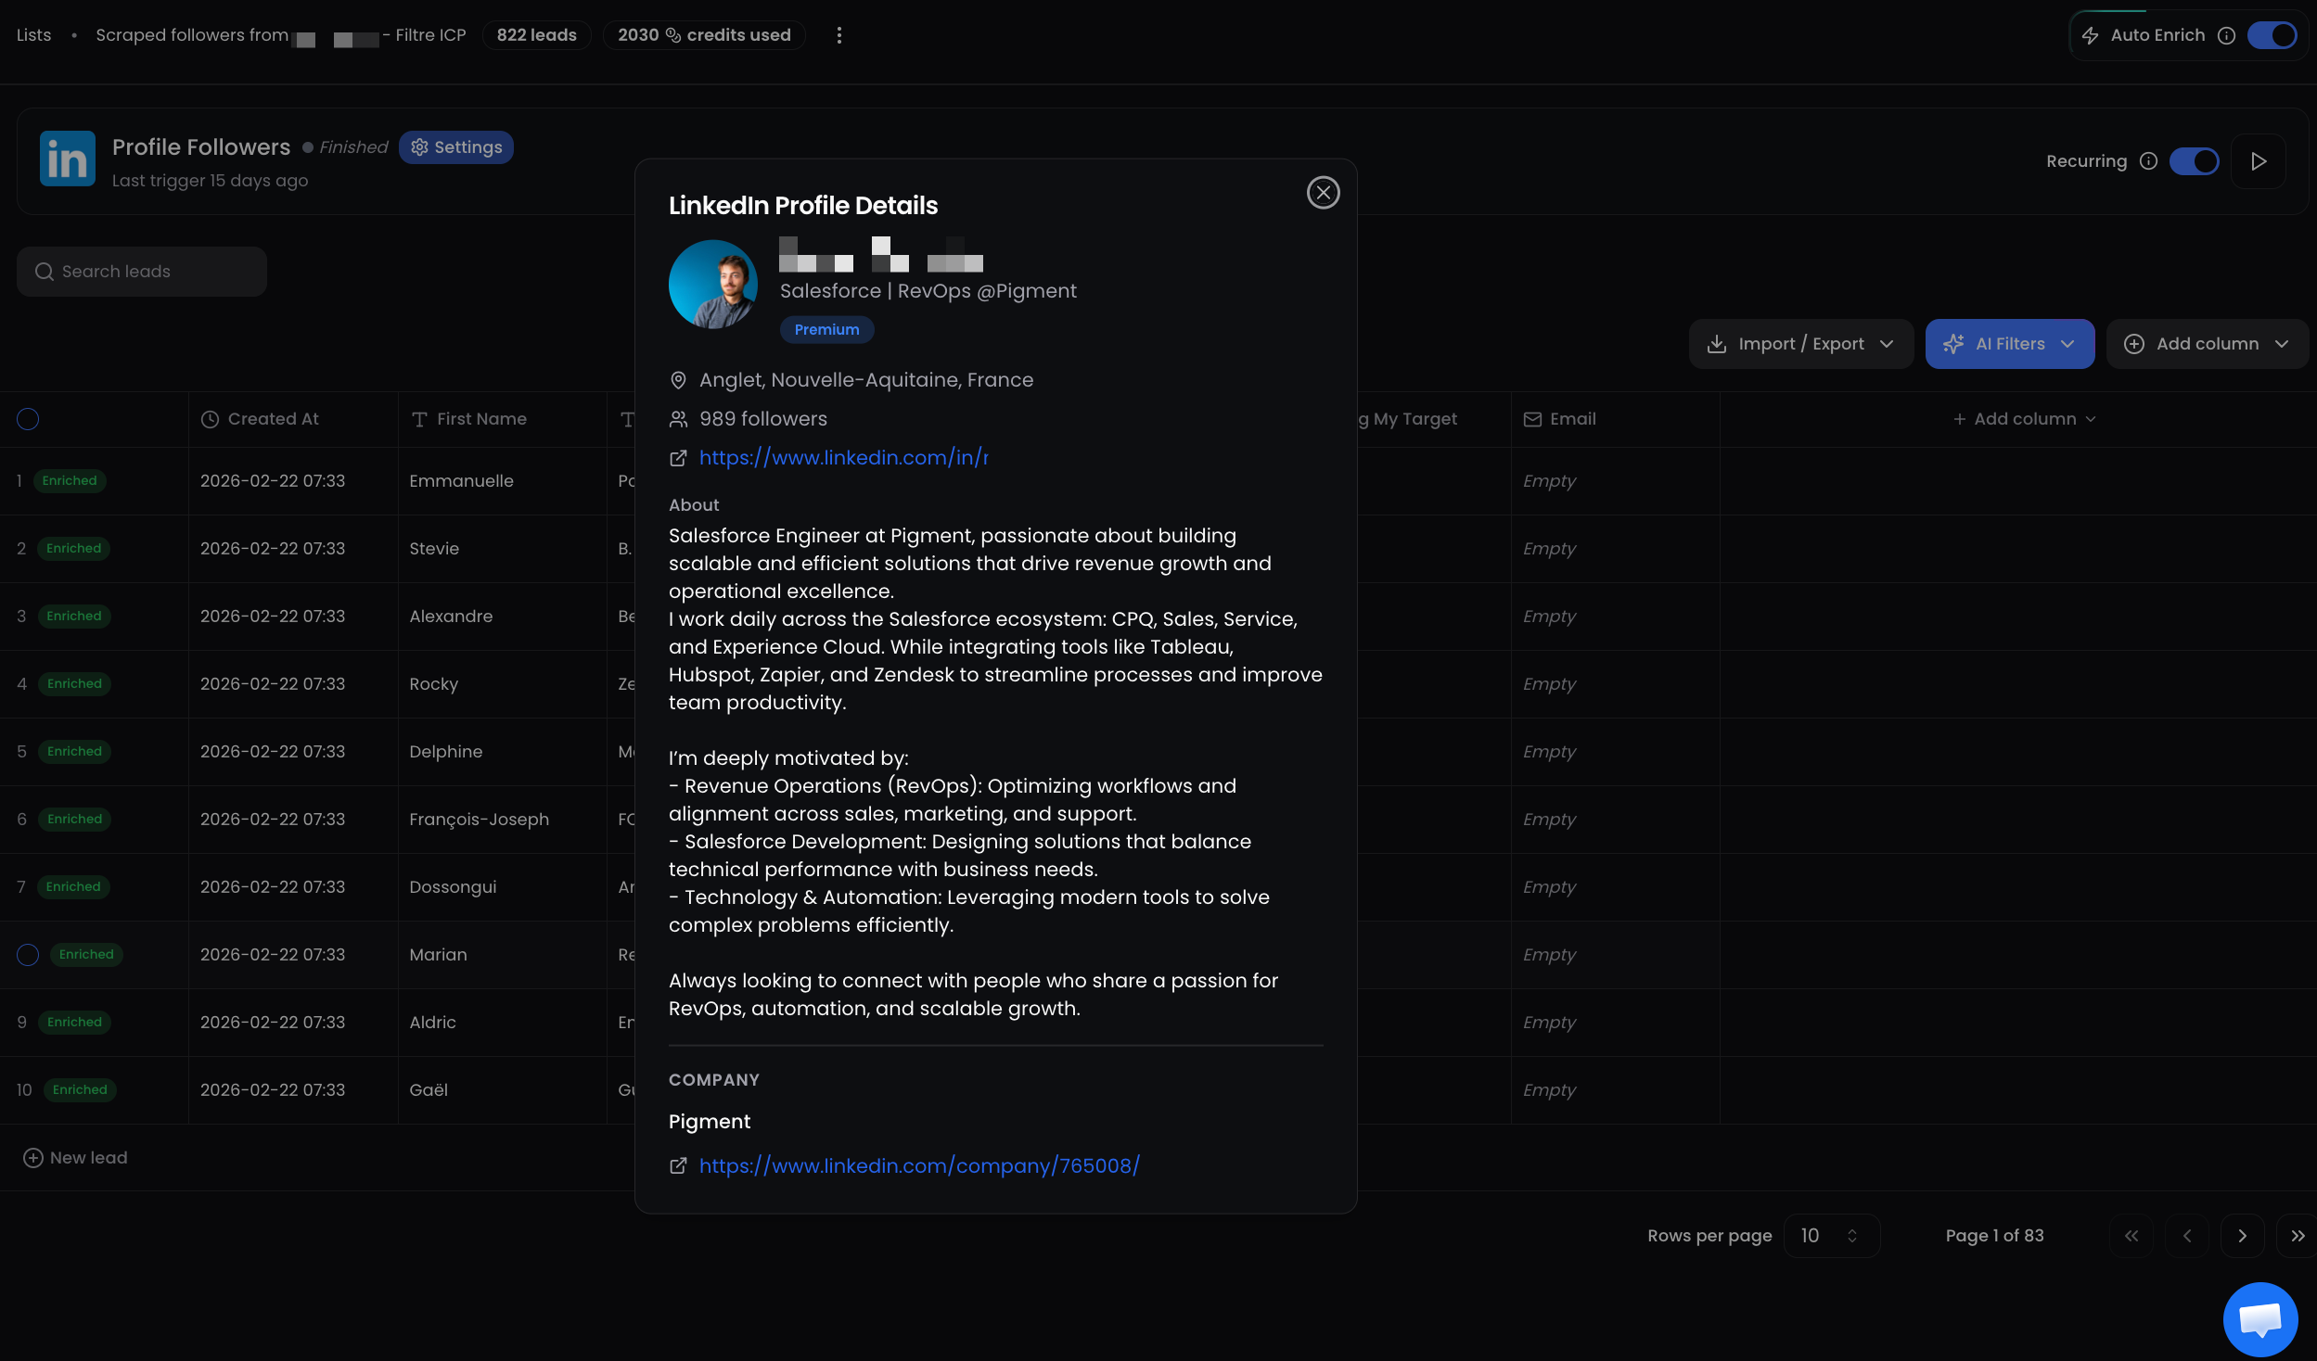This screenshot has height=1361, width=2317.
Task: Jump to last page arrow
Action: pyautogui.click(x=2297, y=1236)
